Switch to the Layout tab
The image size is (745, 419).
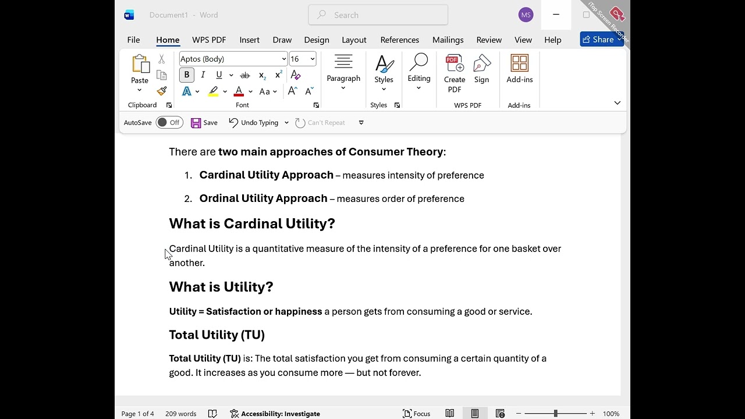[x=354, y=40]
